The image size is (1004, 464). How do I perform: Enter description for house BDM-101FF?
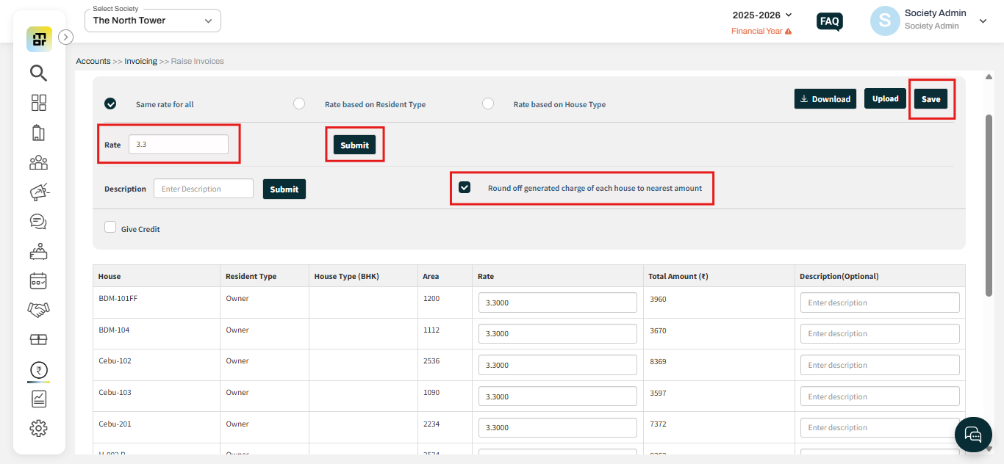[879, 302]
